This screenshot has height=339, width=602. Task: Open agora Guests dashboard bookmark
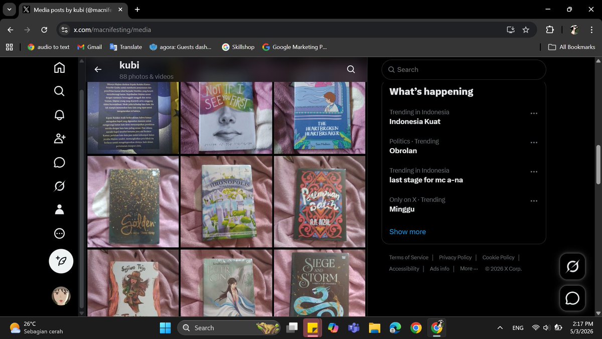(x=181, y=47)
